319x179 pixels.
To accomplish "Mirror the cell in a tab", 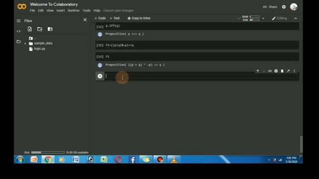I will click(288, 71).
